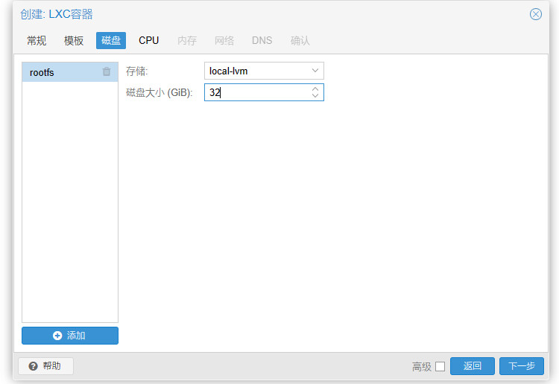Open the 网络 network tab
Image resolution: width=559 pixels, height=384 pixels.
tap(224, 41)
